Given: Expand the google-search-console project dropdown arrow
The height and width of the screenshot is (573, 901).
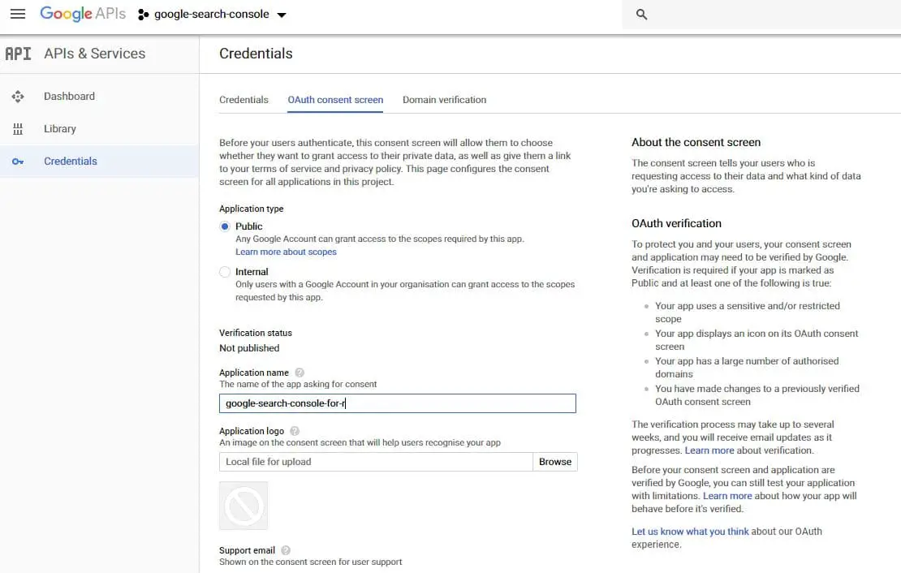Looking at the screenshot, I should click(282, 15).
